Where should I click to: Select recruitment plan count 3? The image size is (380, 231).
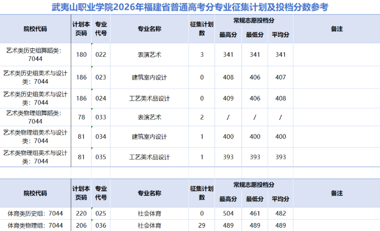click(x=202, y=55)
